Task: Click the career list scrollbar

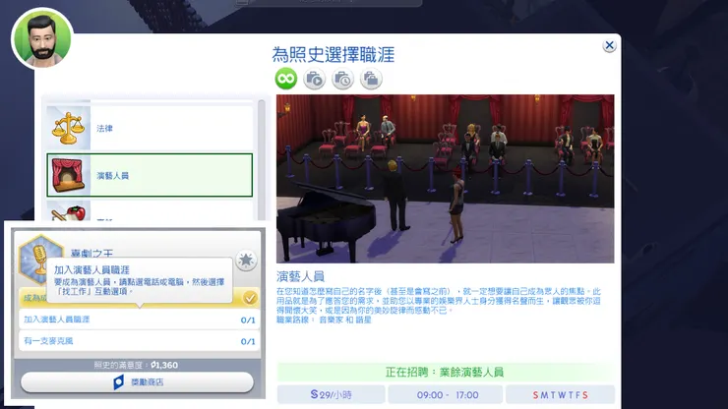Action: [262, 159]
